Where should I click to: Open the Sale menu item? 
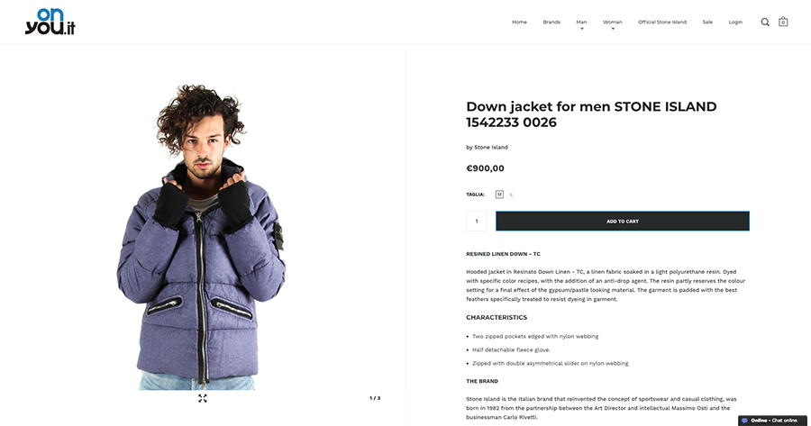pos(707,23)
